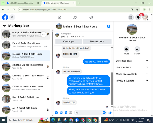Screen dimensions: 153x123
Task: Click the View buyer button
Action: point(69,41)
